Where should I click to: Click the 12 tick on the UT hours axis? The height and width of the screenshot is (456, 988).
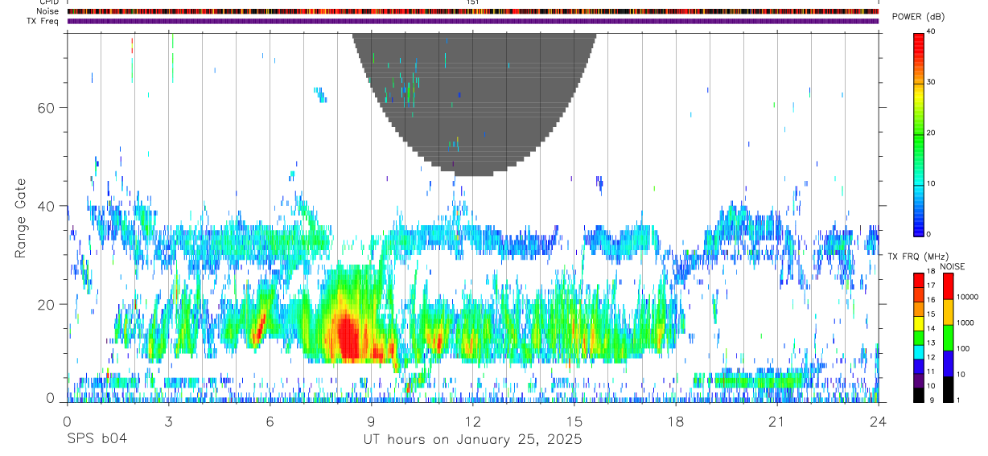[473, 422]
